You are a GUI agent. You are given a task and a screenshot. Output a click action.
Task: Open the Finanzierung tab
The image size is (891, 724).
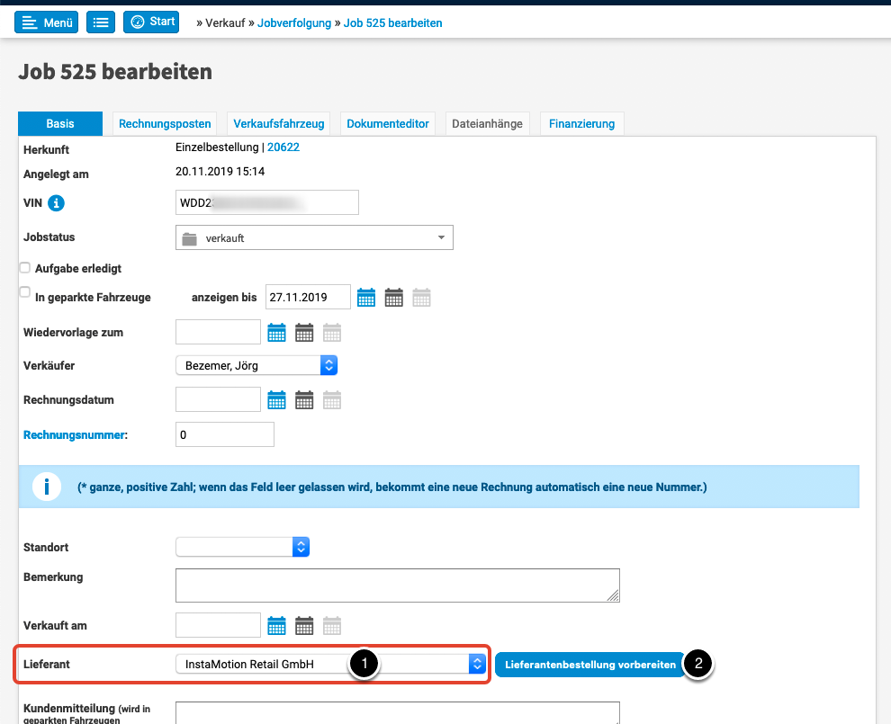581,124
